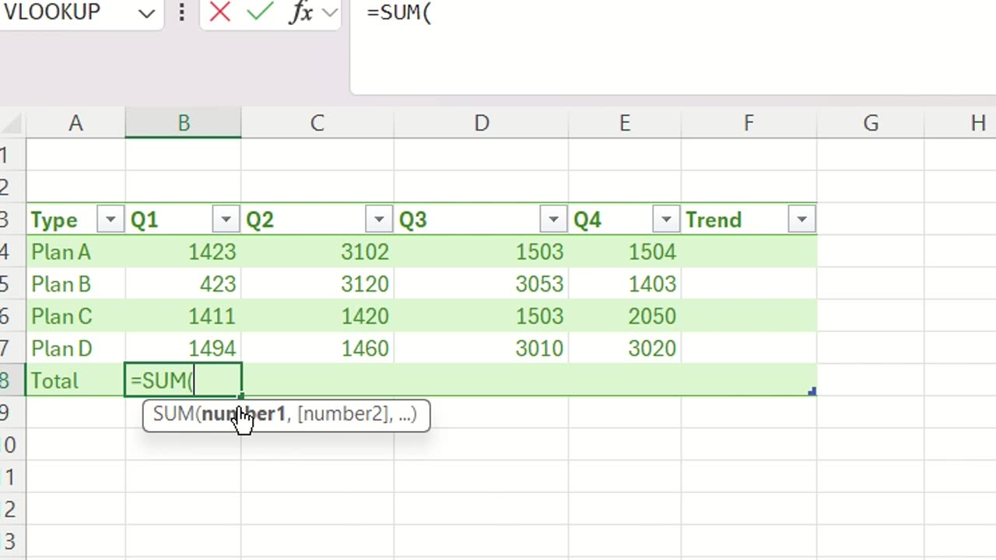Click number1 link in SUM tooltip

[244, 414]
